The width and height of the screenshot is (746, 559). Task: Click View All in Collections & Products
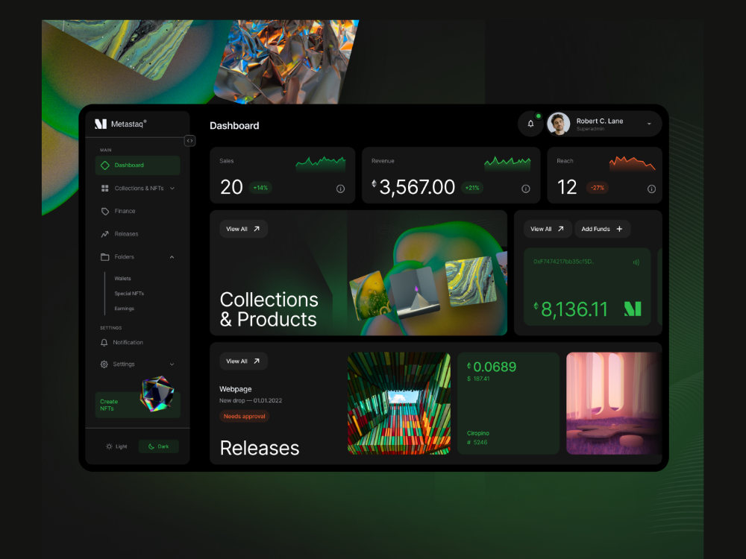[x=243, y=229]
